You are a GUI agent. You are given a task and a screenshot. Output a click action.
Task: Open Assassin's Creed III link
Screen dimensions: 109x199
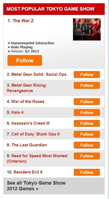(30, 123)
